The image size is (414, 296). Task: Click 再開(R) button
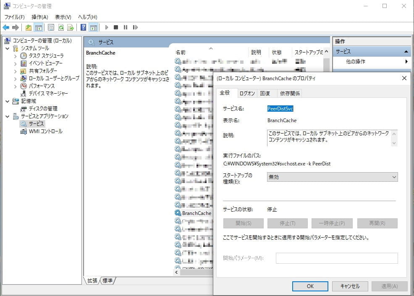tap(377, 223)
